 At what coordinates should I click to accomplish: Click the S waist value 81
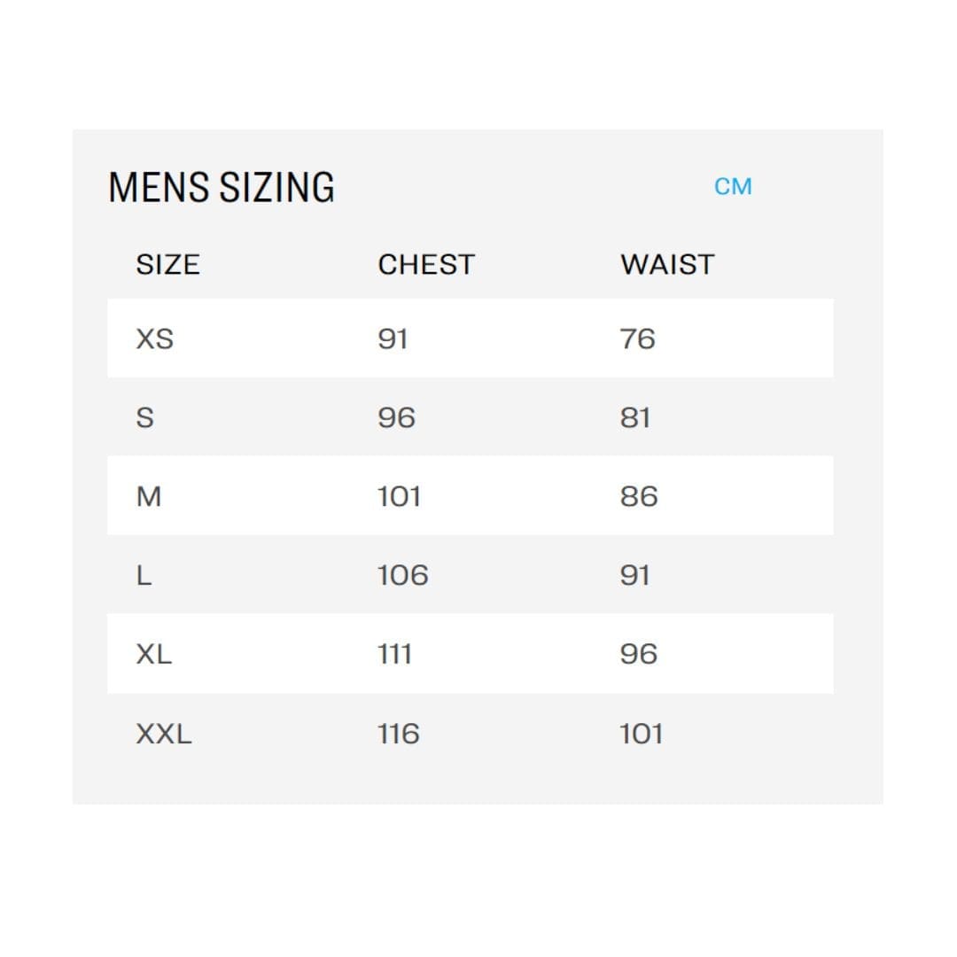coord(635,418)
